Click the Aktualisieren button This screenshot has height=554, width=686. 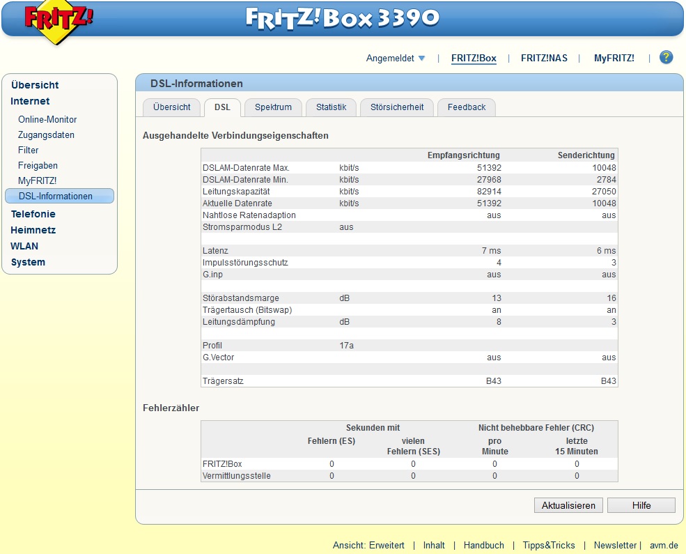[x=568, y=505]
